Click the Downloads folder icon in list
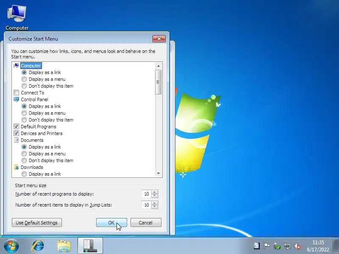Screen dimensions: 339x254 click(x=16, y=167)
